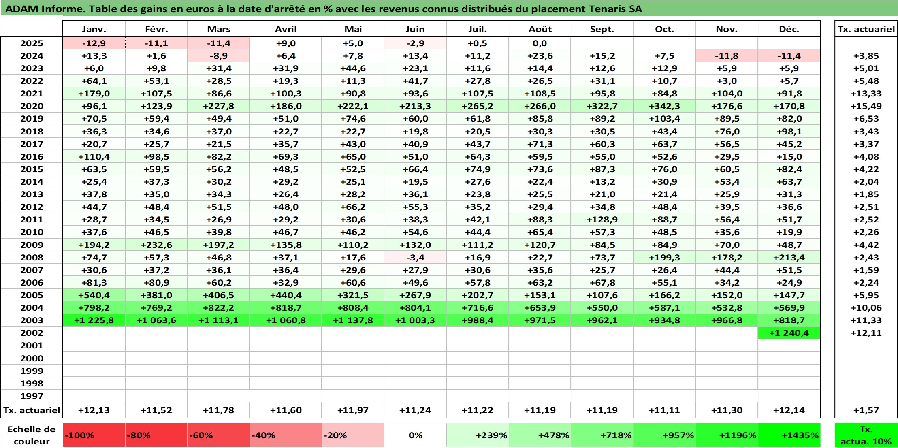
Task: Click the cell showing +179,0
Action: point(94,94)
